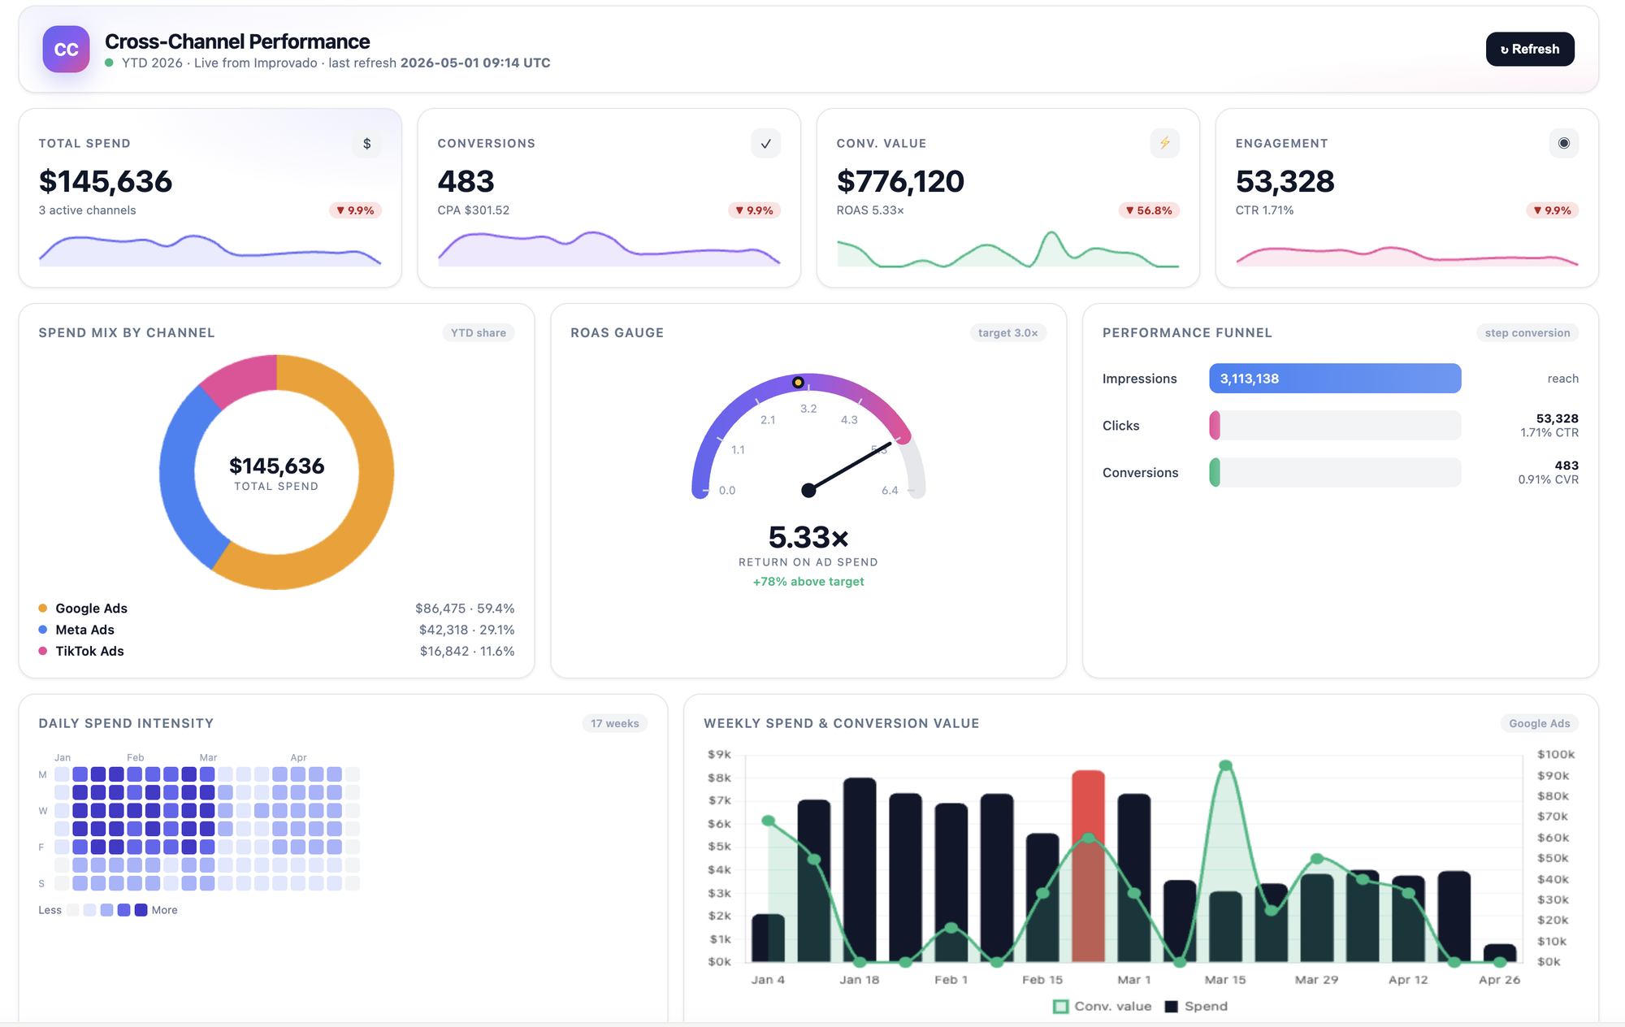The height and width of the screenshot is (1027, 1625).
Task: Click the Engagement pink sparkline
Action: 1406,256
